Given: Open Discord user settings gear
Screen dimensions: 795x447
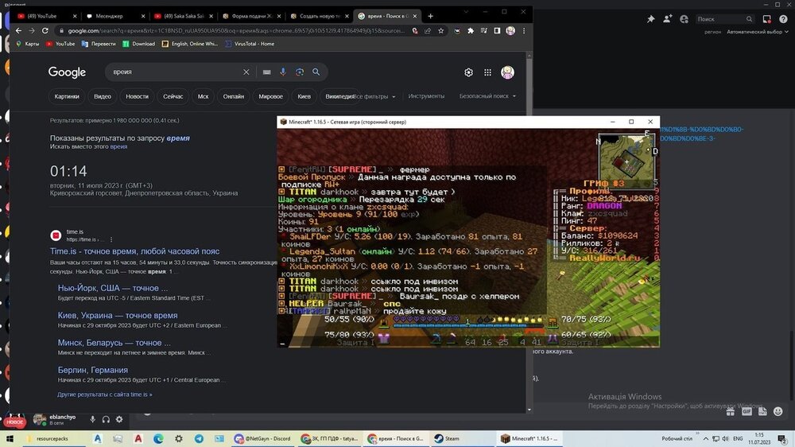Looking at the screenshot, I should pos(119,419).
